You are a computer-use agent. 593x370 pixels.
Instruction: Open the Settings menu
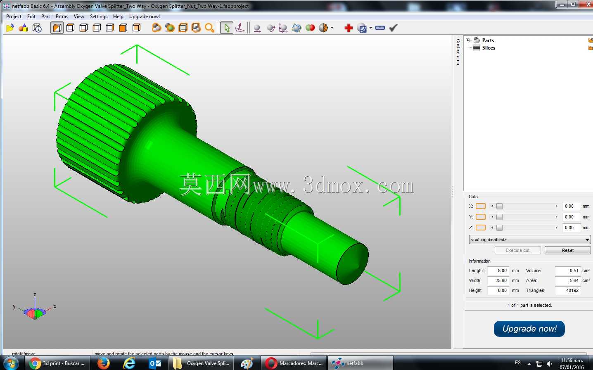[99, 17]
